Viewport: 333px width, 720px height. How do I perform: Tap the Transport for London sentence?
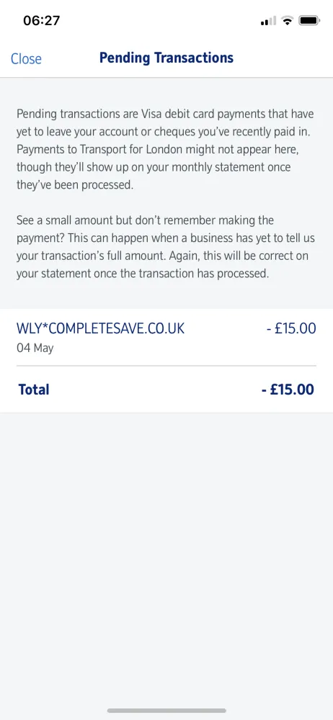[x=157, y=158]
